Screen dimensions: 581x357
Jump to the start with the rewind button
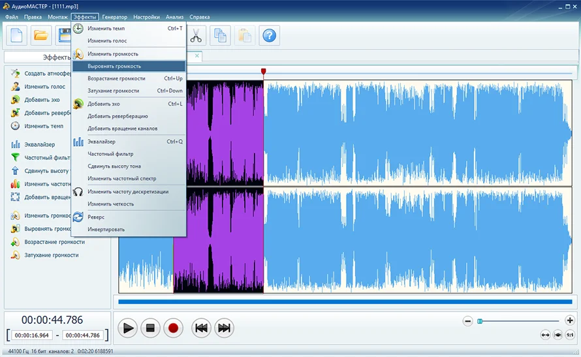201,328
